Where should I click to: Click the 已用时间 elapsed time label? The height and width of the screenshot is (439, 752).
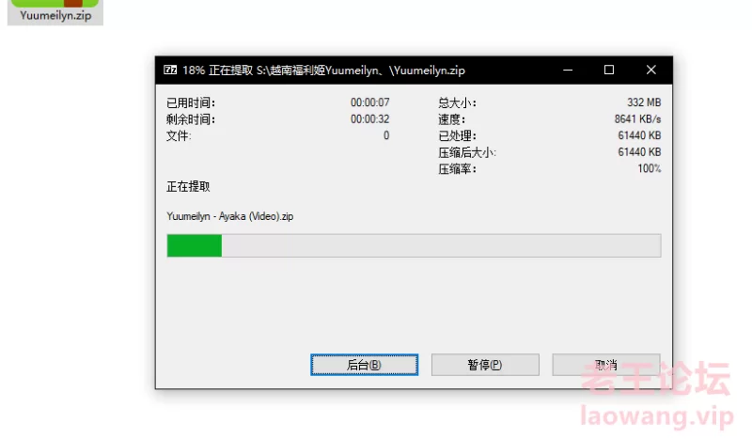(191, 102)
